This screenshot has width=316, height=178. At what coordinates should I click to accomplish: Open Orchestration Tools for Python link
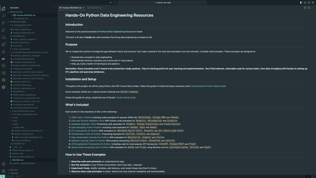point(86,134)
